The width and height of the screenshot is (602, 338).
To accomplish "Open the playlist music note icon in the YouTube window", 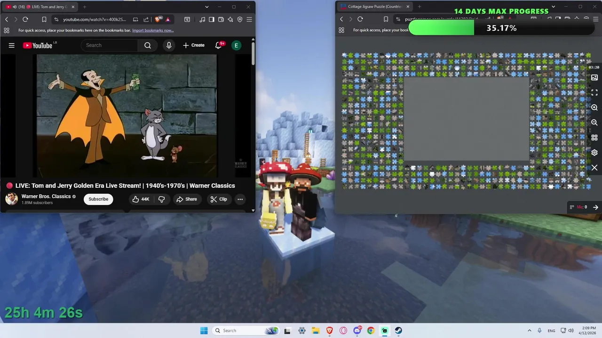I will point(202,19).
